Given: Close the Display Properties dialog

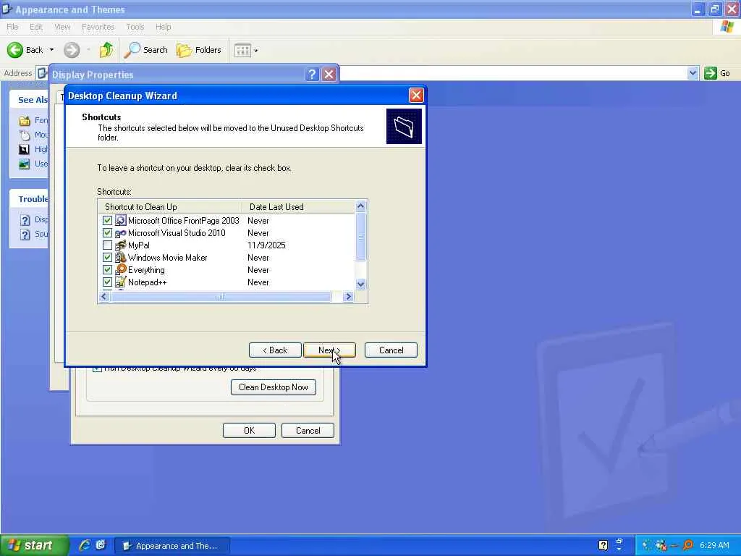Looking at the screenshot, I should (x=329, y=75).
